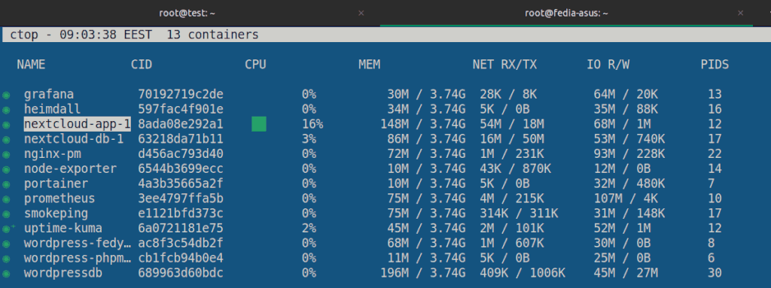Viewport: 771px width, 288px height.
Task: Select the portainer container name
Action: tap(56, 183)
